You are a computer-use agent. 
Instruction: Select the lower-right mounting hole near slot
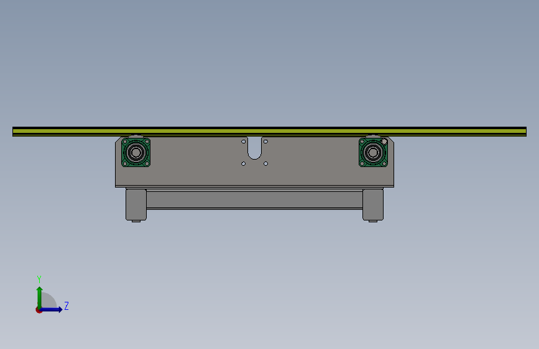point(265,164)
